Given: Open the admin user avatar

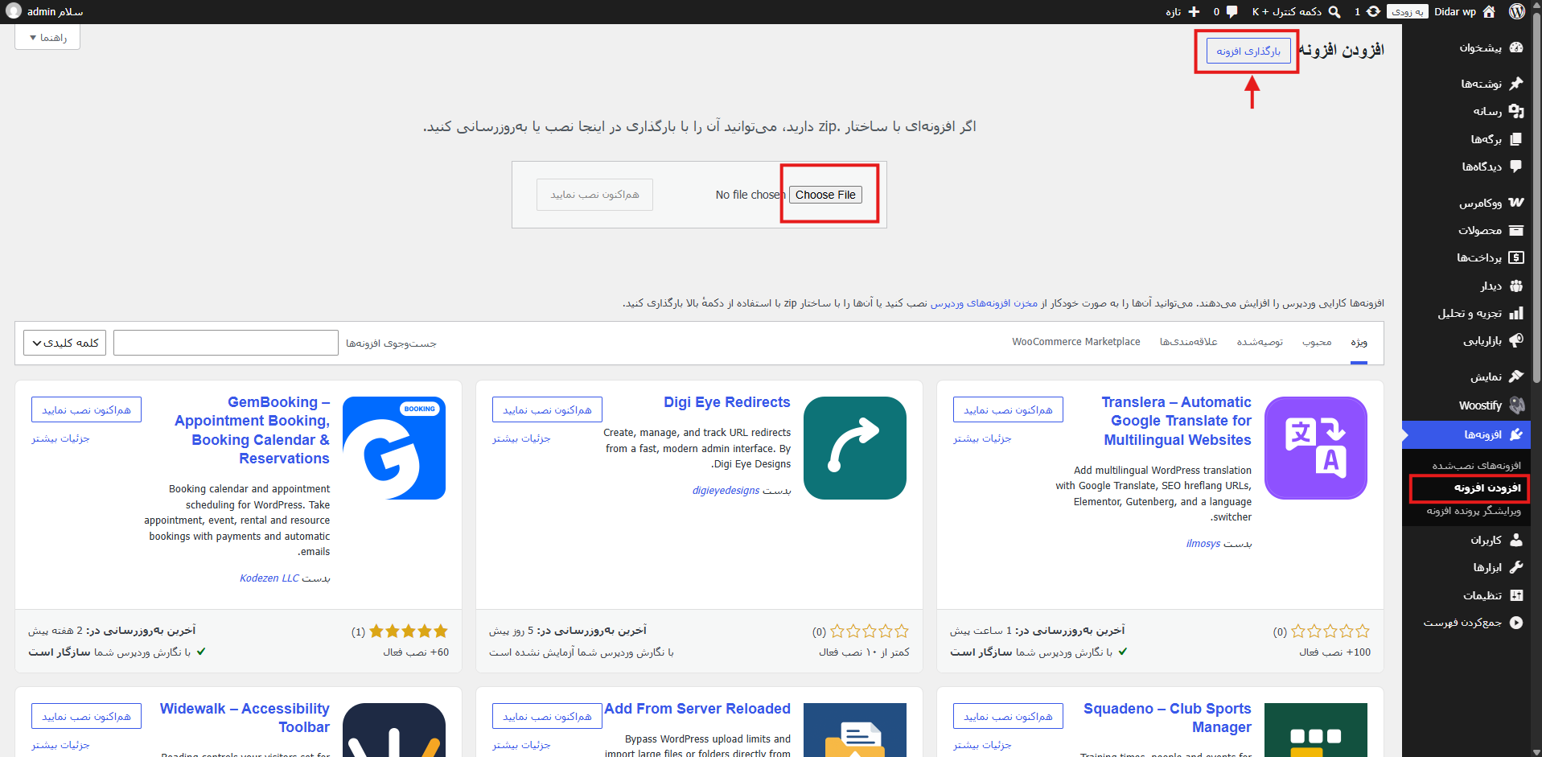Looking at the screenshot, I should click(x=14, y=11).
